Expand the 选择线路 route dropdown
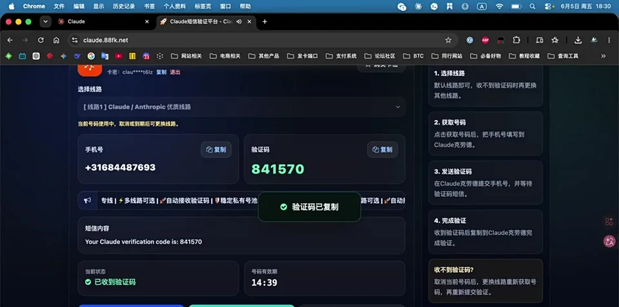Viewport: 619px width, 307px height. point(242,107)
